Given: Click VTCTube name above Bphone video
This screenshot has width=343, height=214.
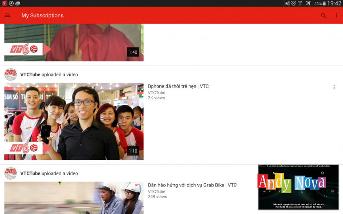Looking at the screenshot, I should tap(30, 74).
